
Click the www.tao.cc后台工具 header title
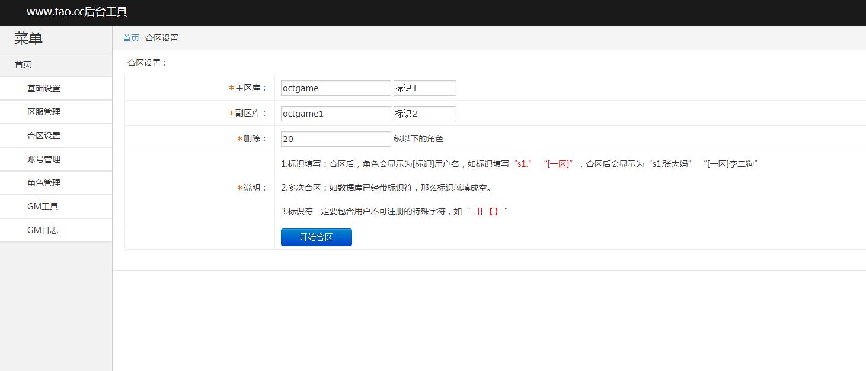pyautogui.click(x=76, y=12)
